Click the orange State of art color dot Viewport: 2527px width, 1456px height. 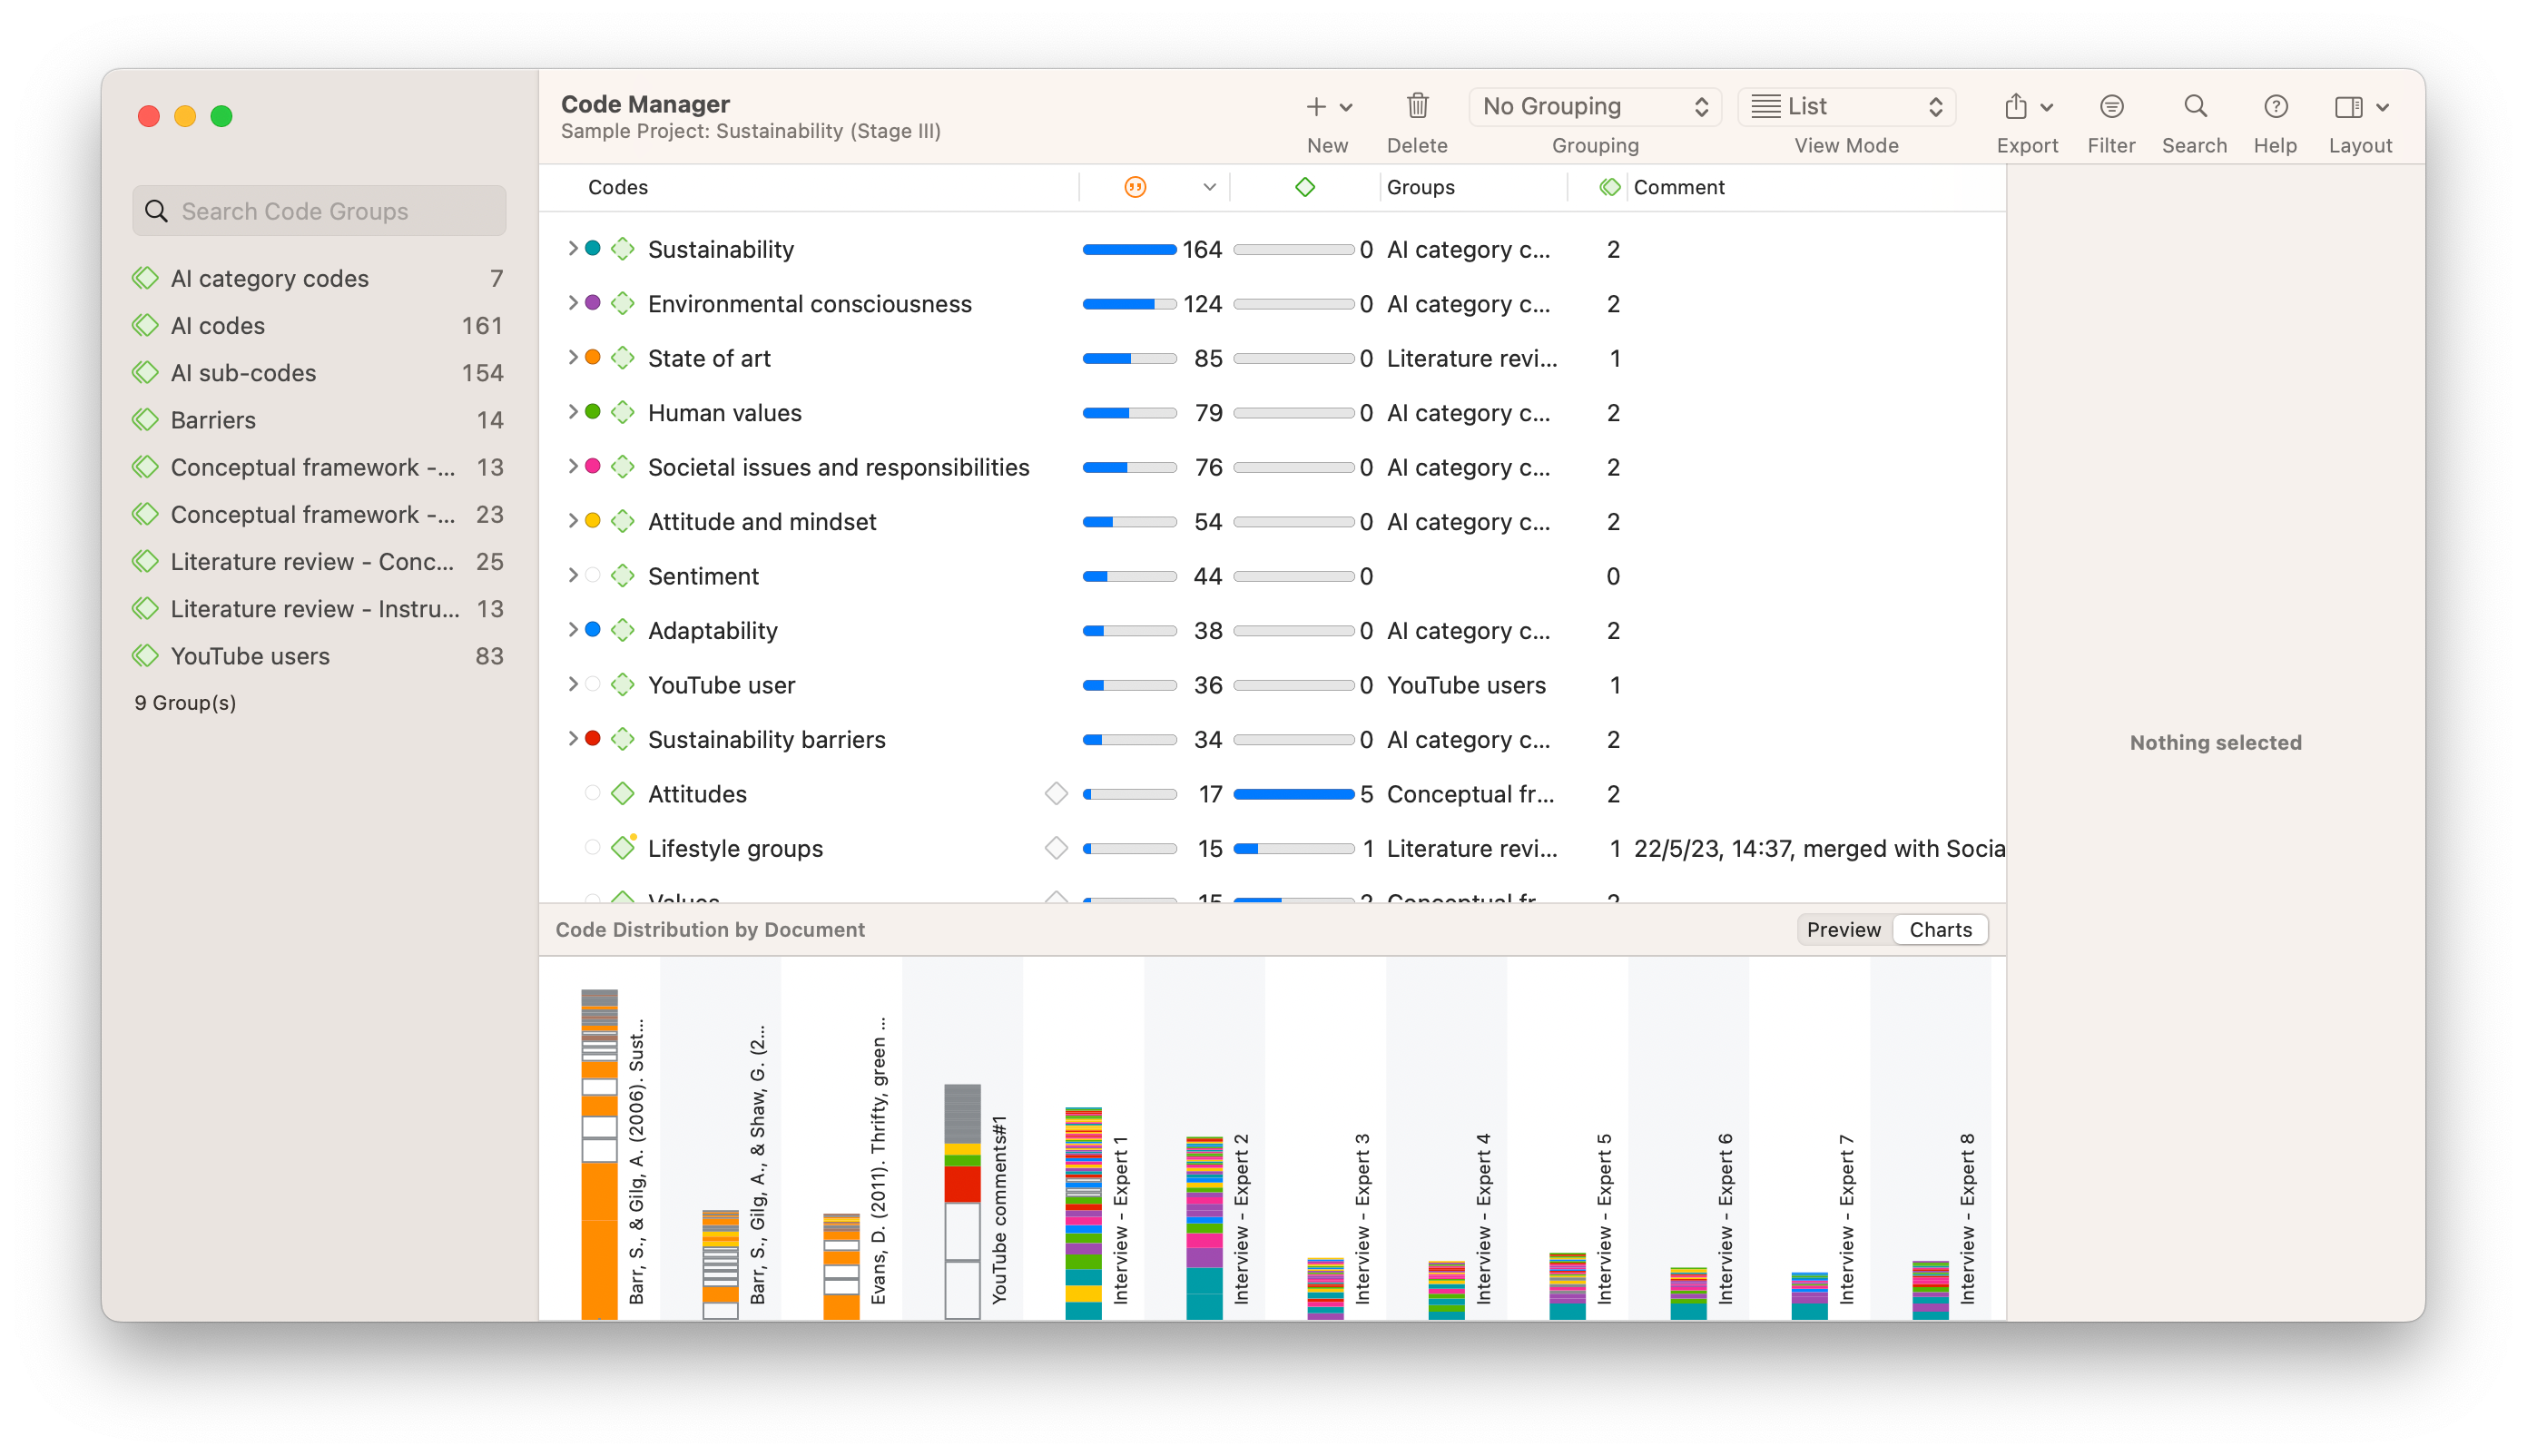[592, 357]
